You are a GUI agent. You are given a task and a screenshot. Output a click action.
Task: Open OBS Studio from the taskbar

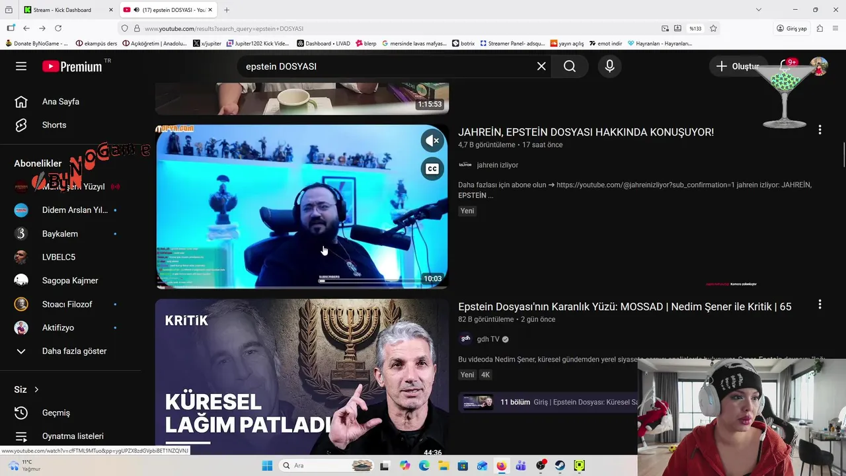(x=541, y=465)
